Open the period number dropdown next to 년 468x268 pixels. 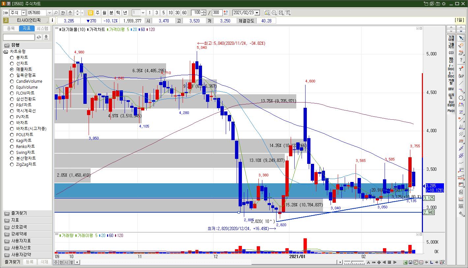click(143, 13)
